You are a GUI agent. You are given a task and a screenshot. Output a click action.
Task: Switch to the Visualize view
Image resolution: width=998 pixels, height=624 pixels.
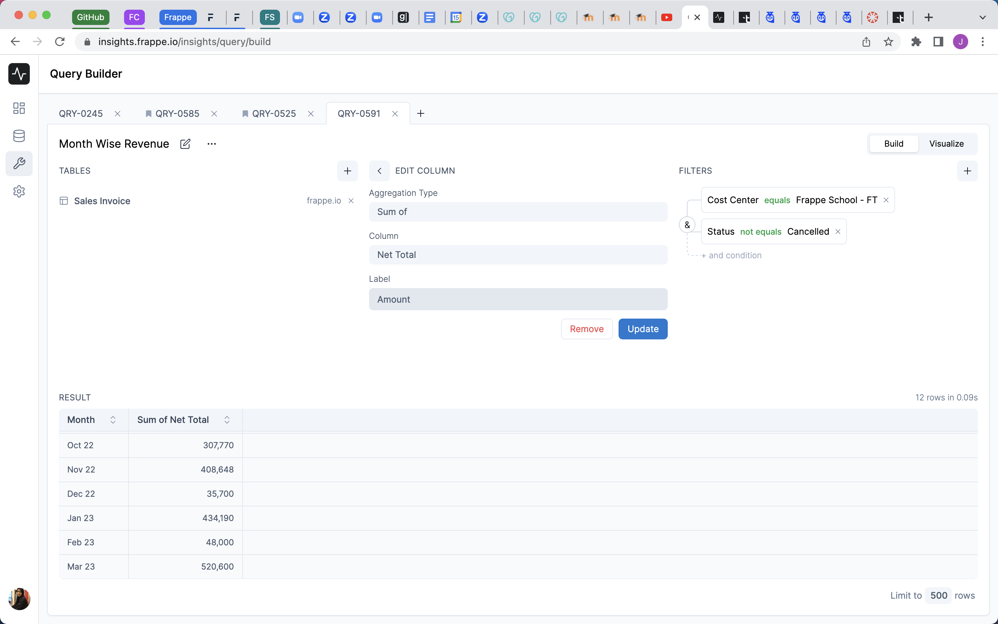[946, 144]
